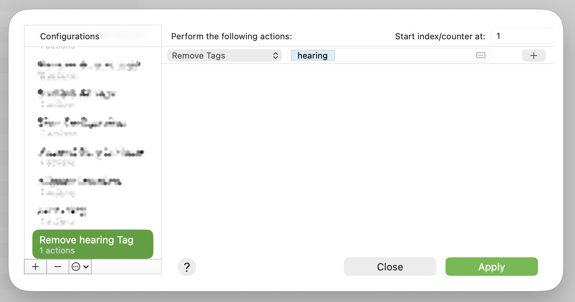Add another action row with plus button
This screenshot has height=302, width=575.
(533, 55)
